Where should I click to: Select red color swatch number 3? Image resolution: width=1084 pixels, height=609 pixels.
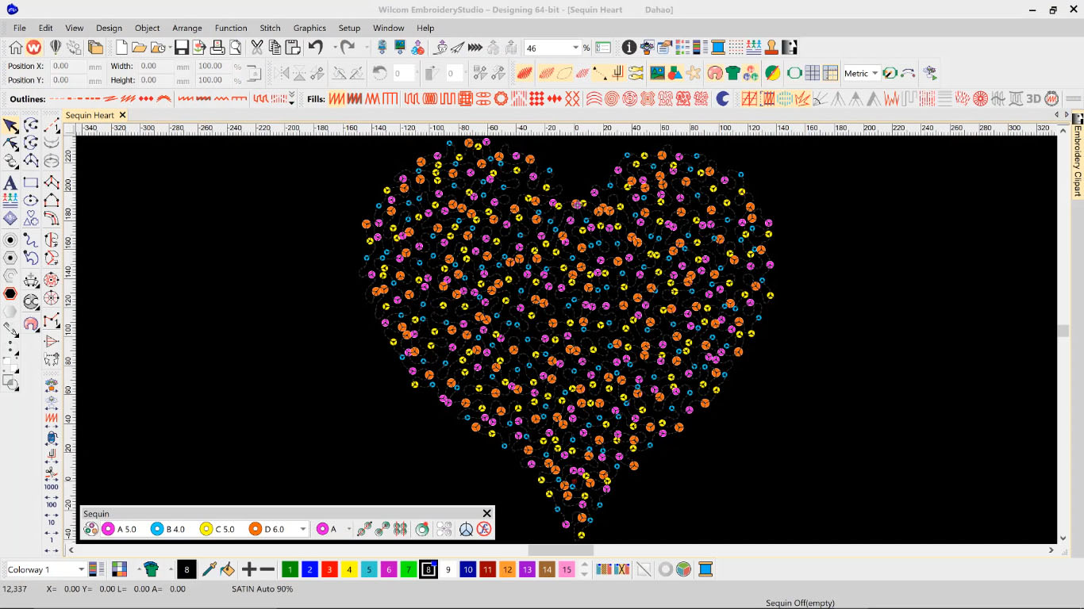pos(329,569)
